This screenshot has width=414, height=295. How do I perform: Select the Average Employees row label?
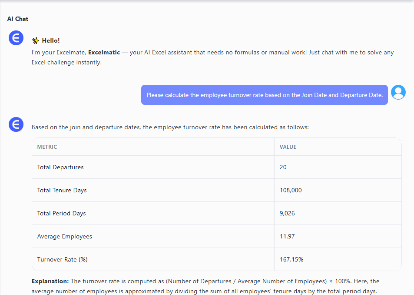tap(64, 236)
